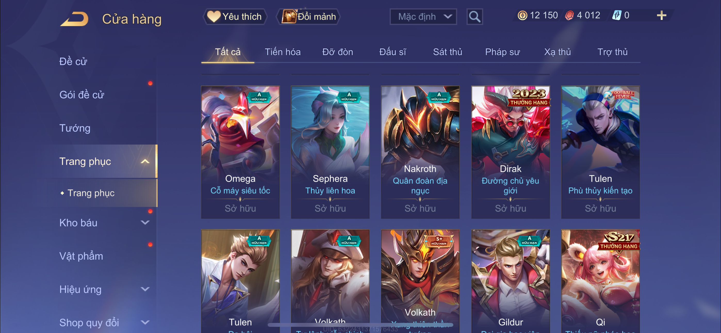Expand the Shop quy đổi section
The height and width of the screenshot is (333, 721).
tap(145, 322)
